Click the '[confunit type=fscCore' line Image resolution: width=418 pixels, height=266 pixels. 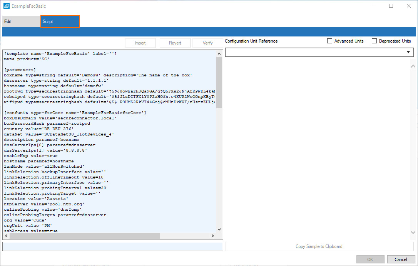(x=75, y=113)
